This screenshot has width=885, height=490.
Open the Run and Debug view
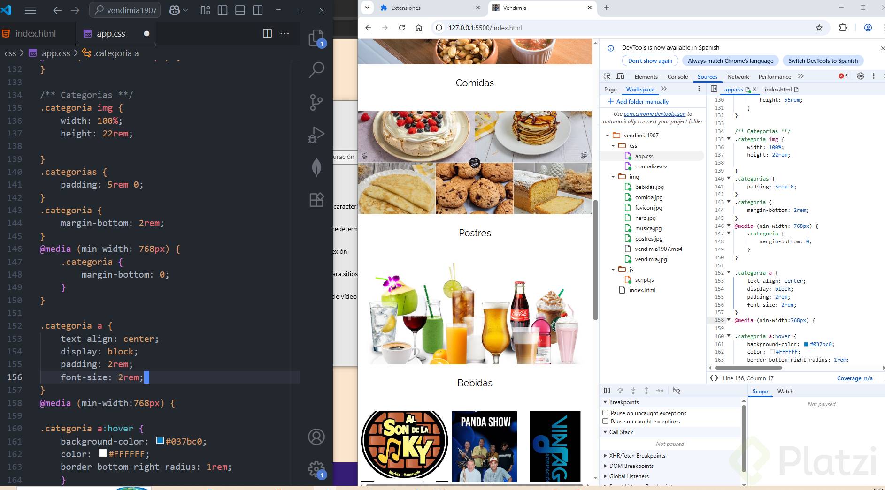(316, 135)
